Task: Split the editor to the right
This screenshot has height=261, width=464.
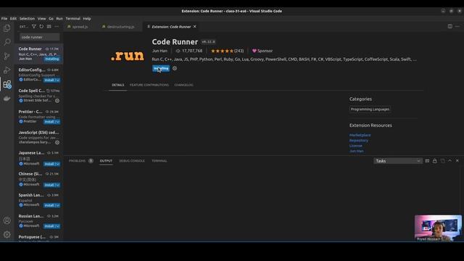Action: [449, 26]
